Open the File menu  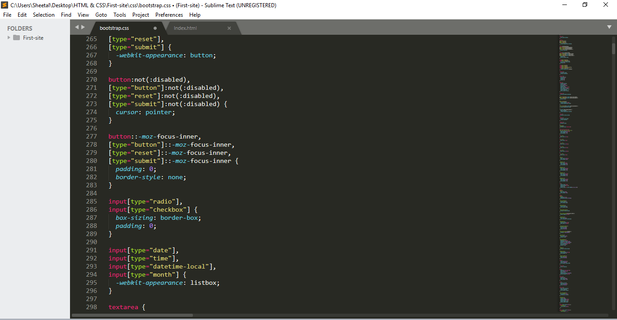[7, 15]
